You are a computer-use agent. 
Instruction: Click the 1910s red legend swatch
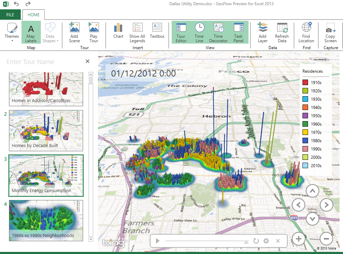point(305,82)
